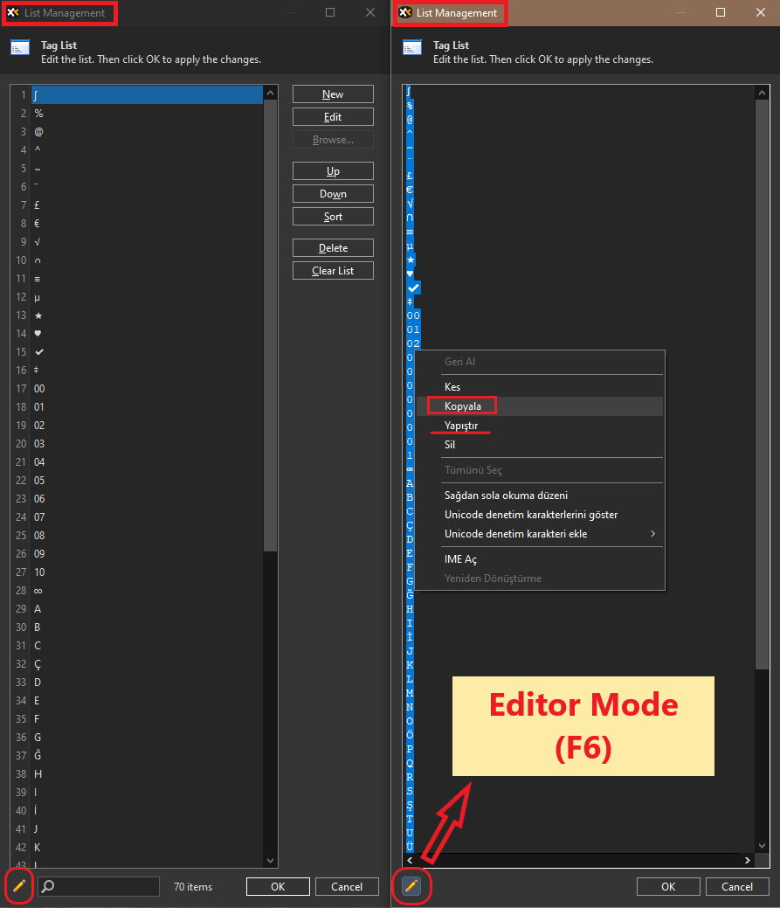Activate Editor Mode pencil icon in right dialog
Image resolution: width=780 pixels, height=908 pixels.
coord(411,886)
